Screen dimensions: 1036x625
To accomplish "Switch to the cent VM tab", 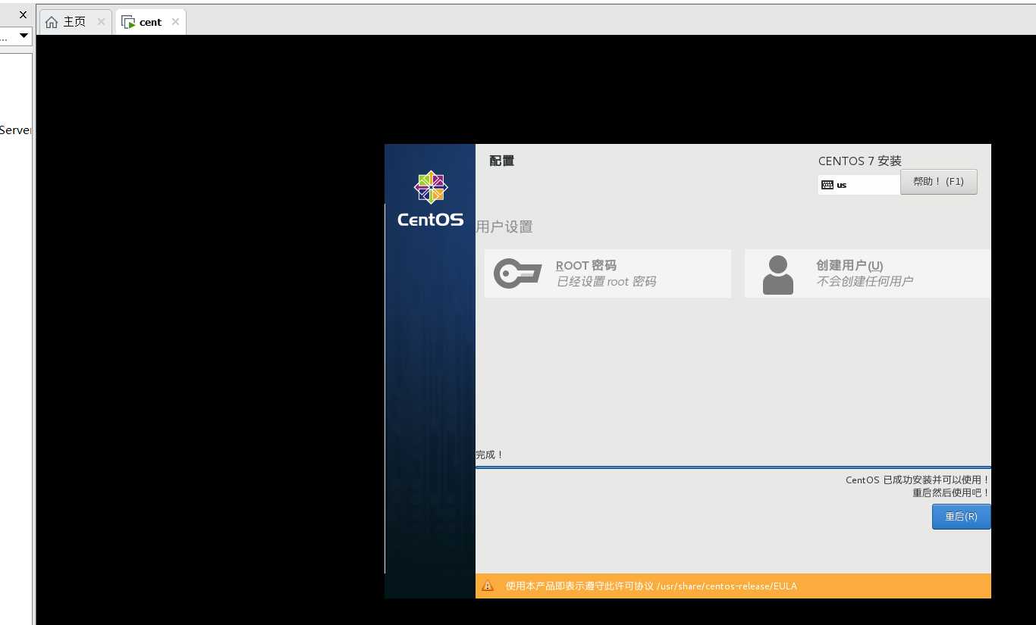I will [150, 22].
